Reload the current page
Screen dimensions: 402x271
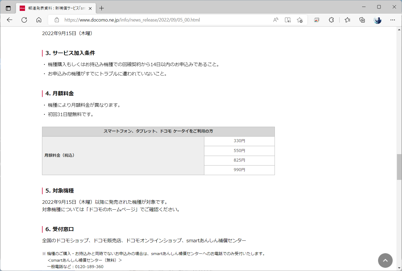coord(24,20)
